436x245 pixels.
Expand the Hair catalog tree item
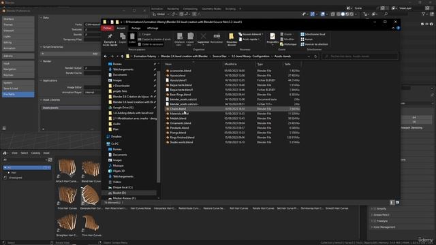(9, 173)
